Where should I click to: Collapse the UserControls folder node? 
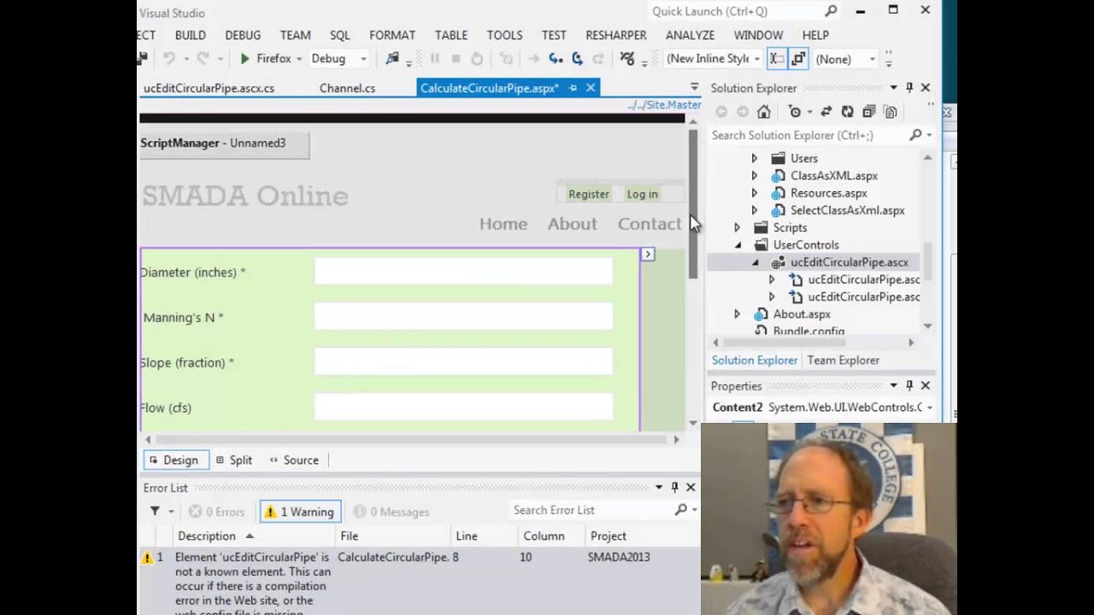(738, 245)
